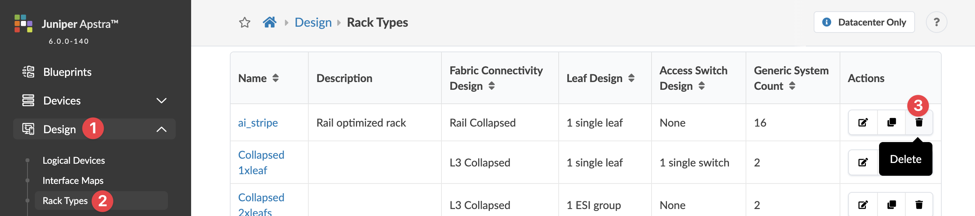975x216 pixels.
Task: Open the ai_stripe rack type link
Action: [258, 123]
